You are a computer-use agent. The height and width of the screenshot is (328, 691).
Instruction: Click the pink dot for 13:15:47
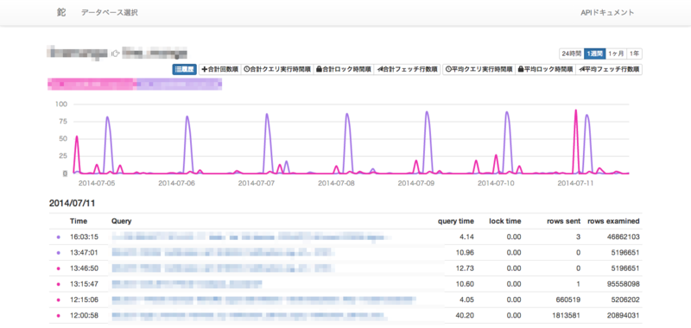point(59,284)
